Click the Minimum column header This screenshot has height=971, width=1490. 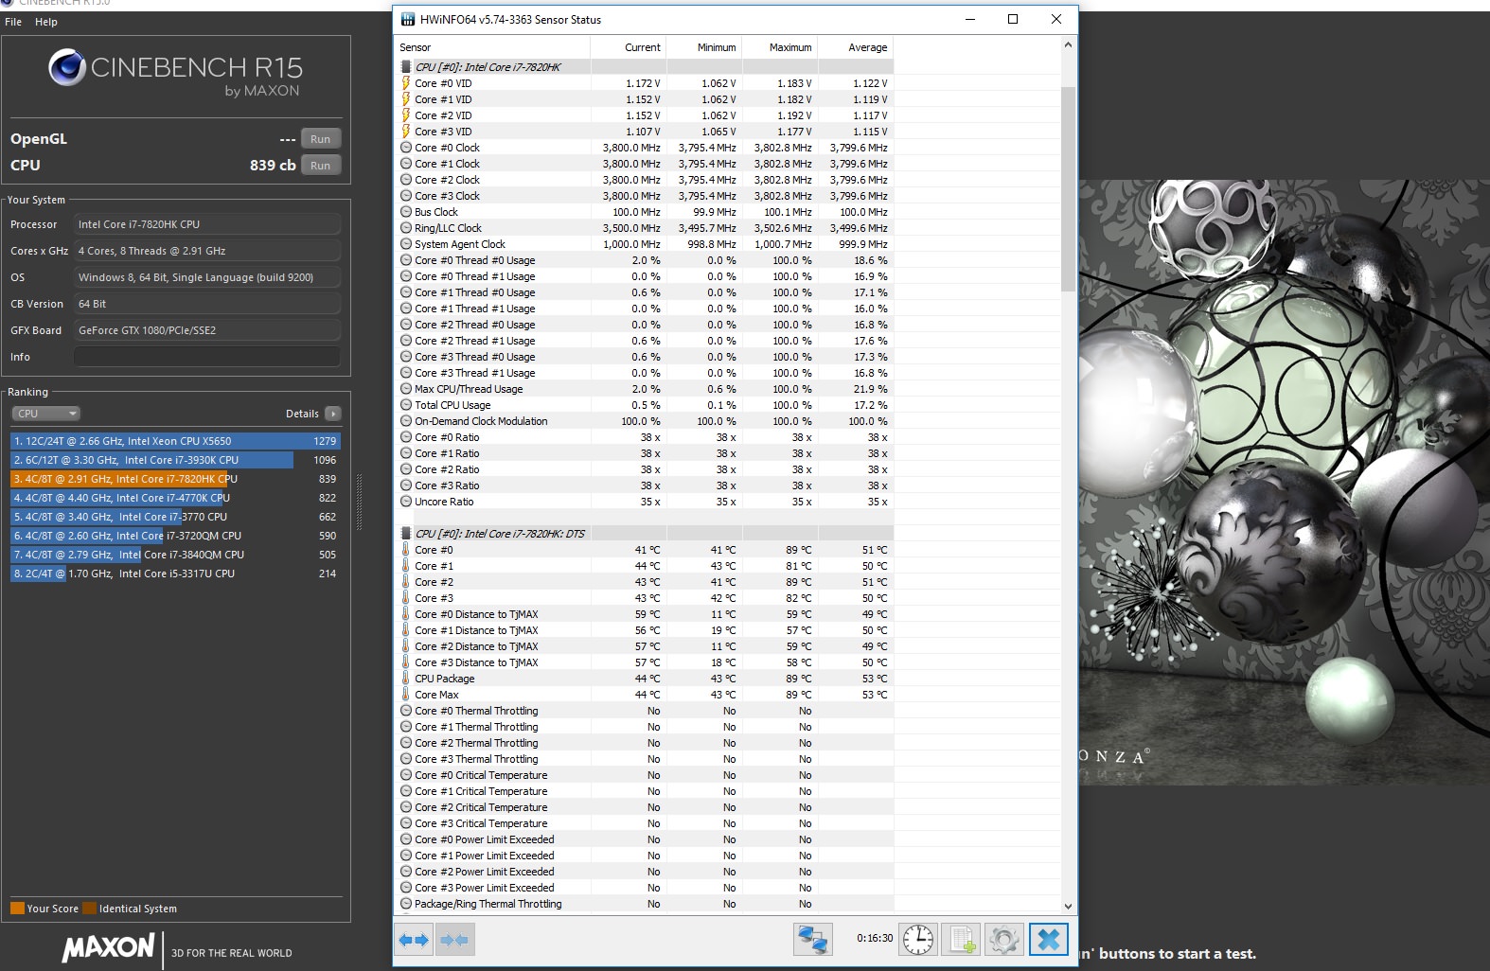tap(704, 47)
